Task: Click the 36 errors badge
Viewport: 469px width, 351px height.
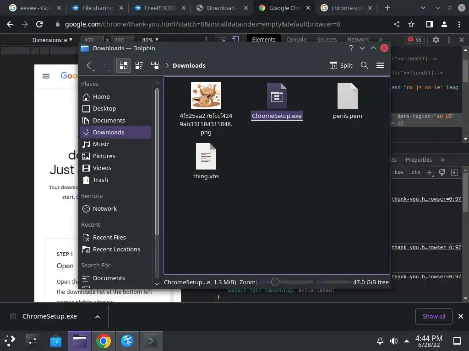Action: pyautogui.click(x=415, y=40)
